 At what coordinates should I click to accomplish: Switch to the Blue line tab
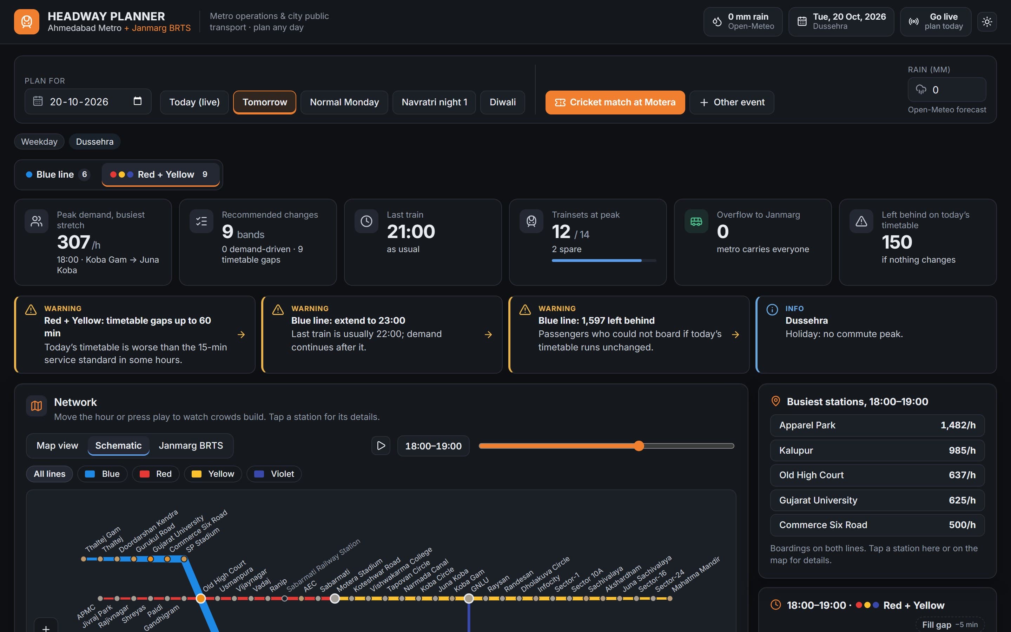[57, 174]
